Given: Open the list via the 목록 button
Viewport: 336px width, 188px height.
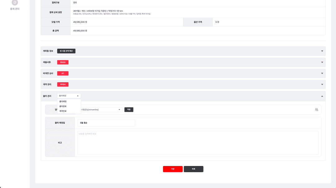Looking at the screenshot, I should point(194,169).
